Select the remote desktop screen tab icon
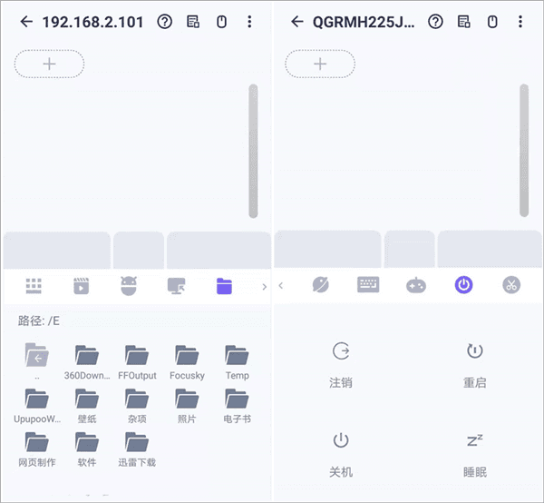The height and width of the screenshot is (503, 544). point(176,286)
